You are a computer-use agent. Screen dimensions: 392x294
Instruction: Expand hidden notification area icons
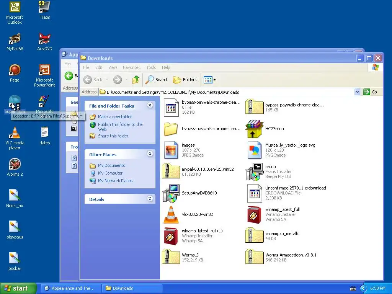pyautogui.click(x=364, y=289)
